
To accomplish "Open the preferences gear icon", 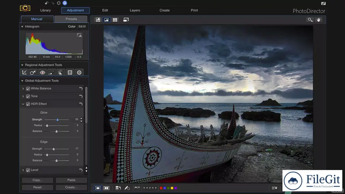I will pyautogui.click(x=59, y=3).
